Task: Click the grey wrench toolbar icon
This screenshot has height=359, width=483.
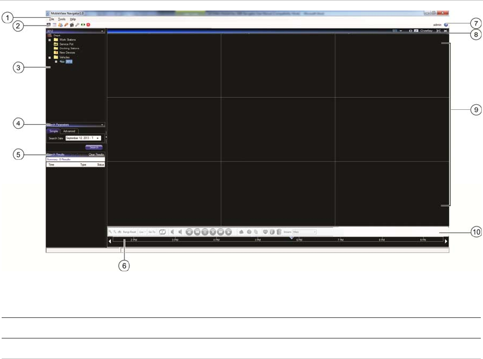Action: [x=77, y=24]
